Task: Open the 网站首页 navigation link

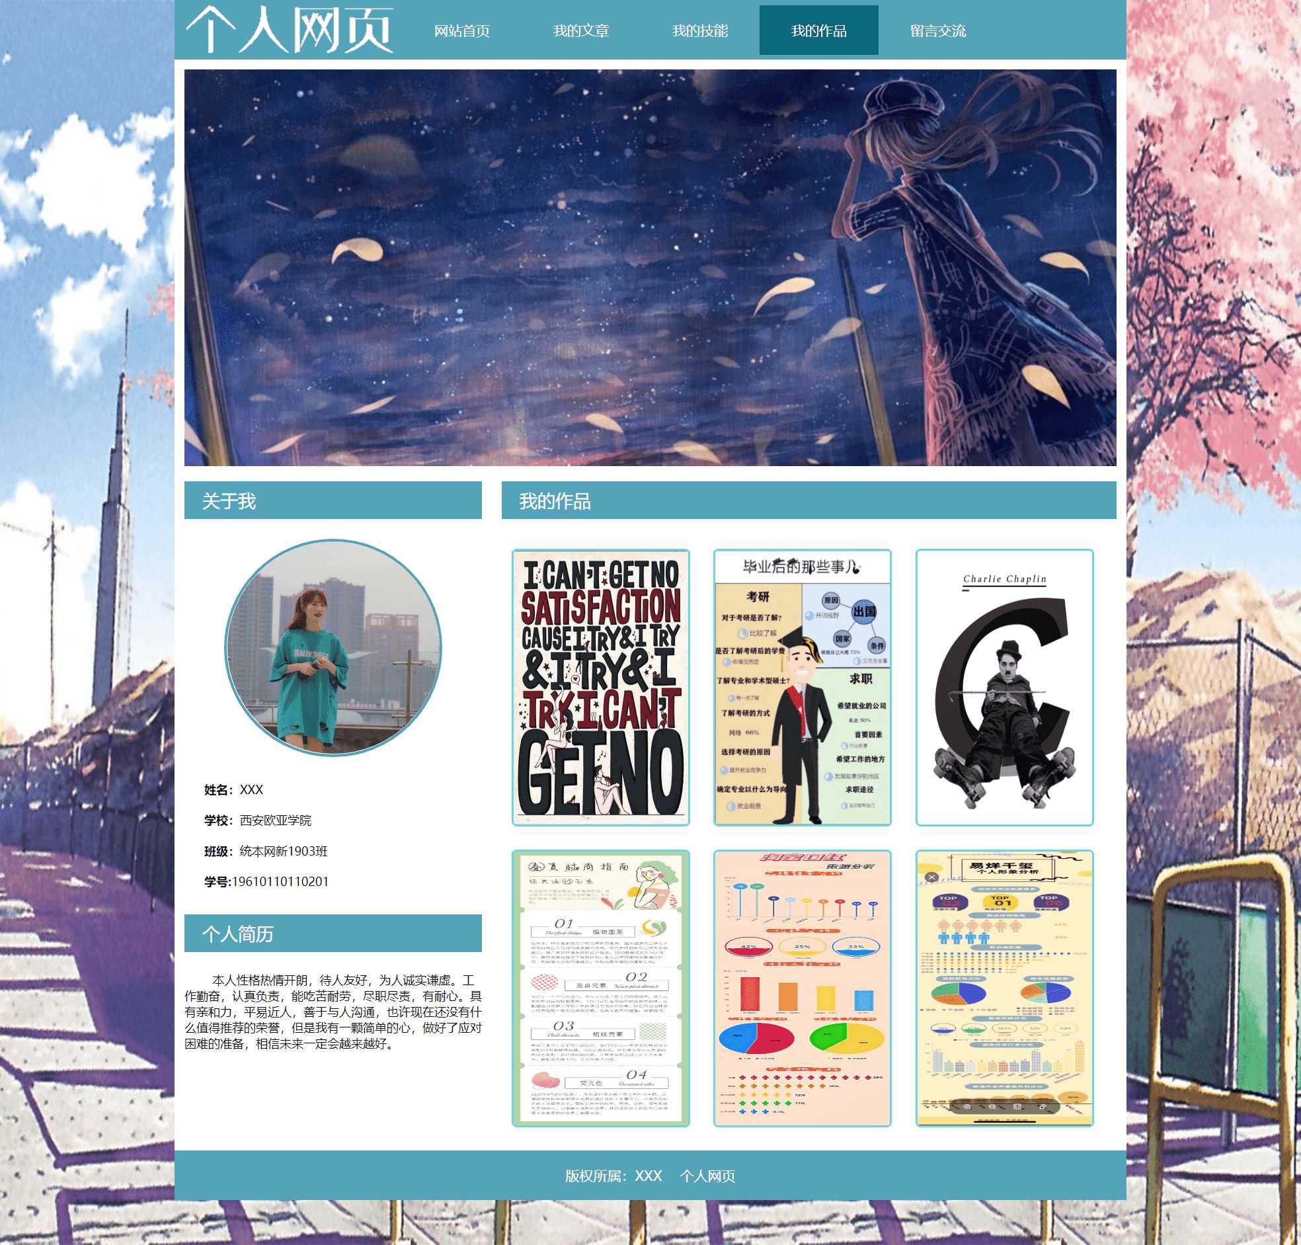Action: [461, 30]
